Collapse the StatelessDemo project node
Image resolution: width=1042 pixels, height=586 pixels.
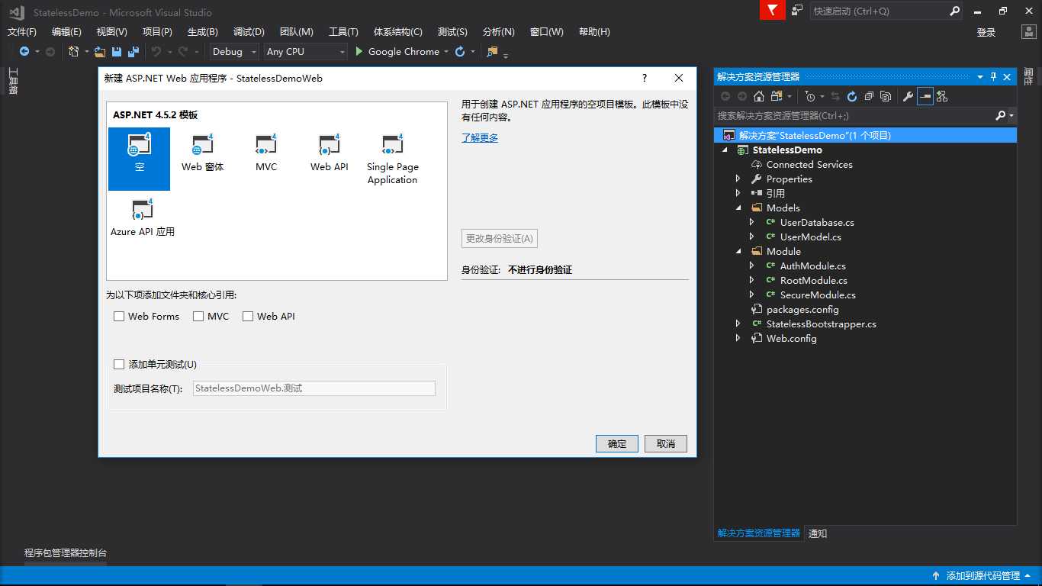pos(725,150)
